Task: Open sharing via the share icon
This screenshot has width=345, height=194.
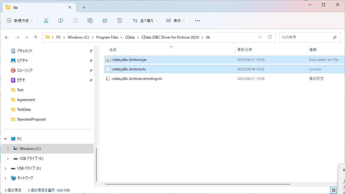Action: [x=105, y=21]
